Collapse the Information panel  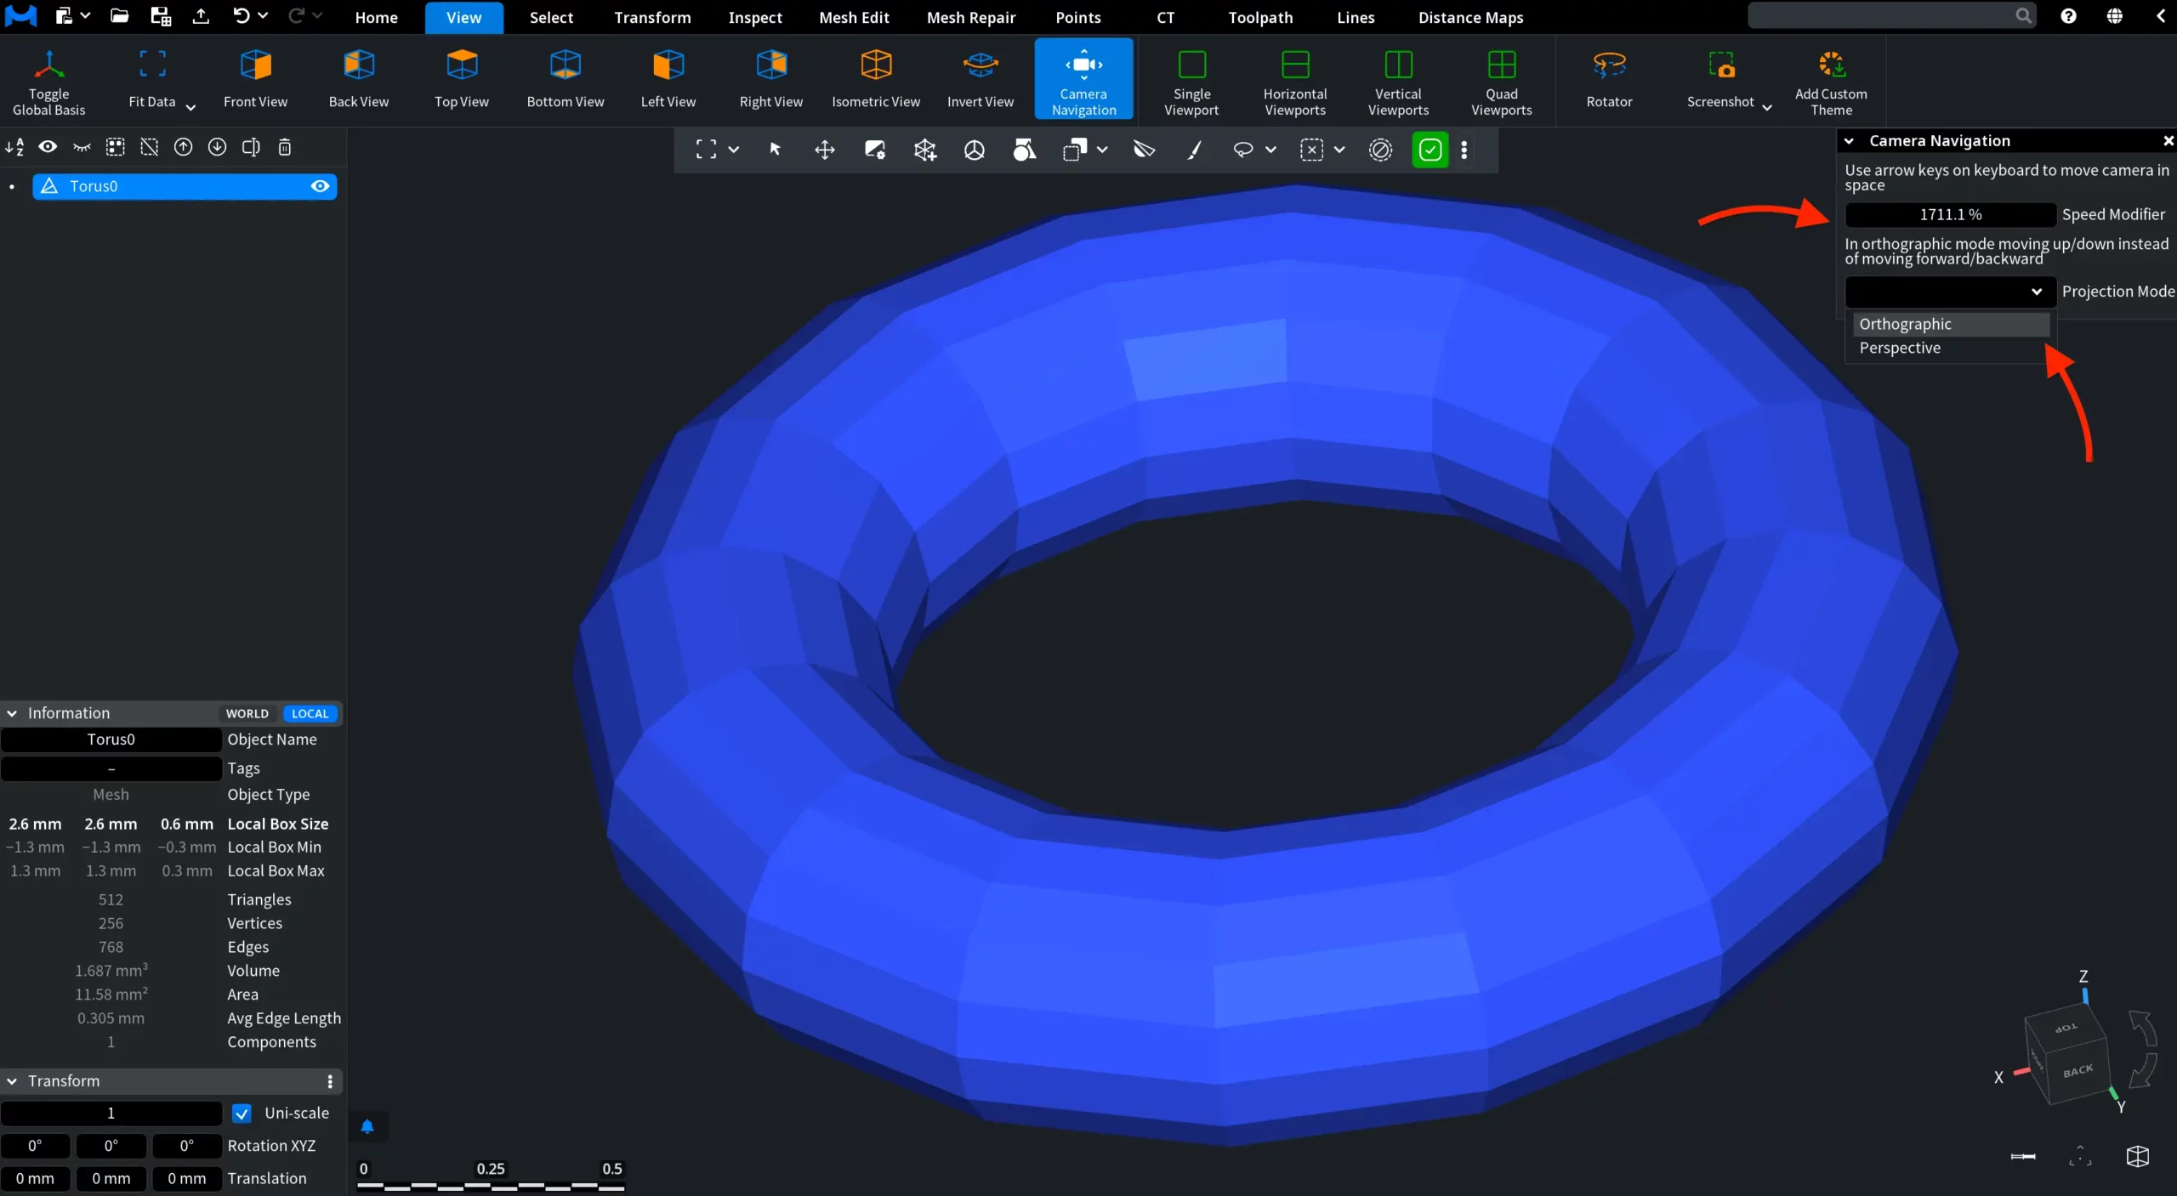coord(12,713)
